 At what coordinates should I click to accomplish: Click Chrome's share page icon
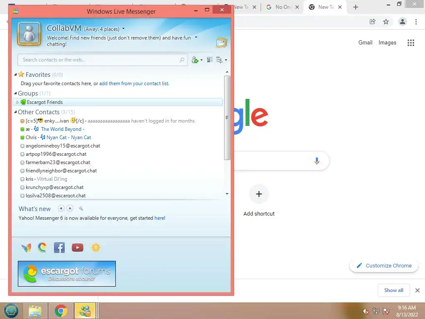point(373,22)
